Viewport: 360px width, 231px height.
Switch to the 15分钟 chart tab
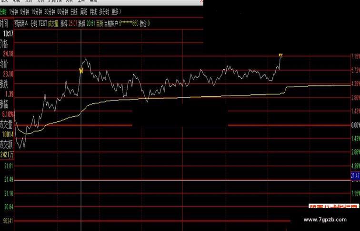pyautogui.click(x=37, y=12)
